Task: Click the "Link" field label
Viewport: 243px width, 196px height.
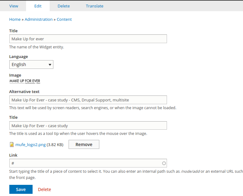Action: 13,155
